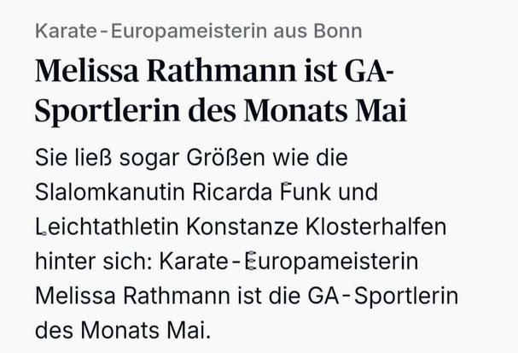Viewport: 518px width, 353px height.
Task: Click the phrase 'hinter sich:' in the teaser
Action: tap(94, 262)
